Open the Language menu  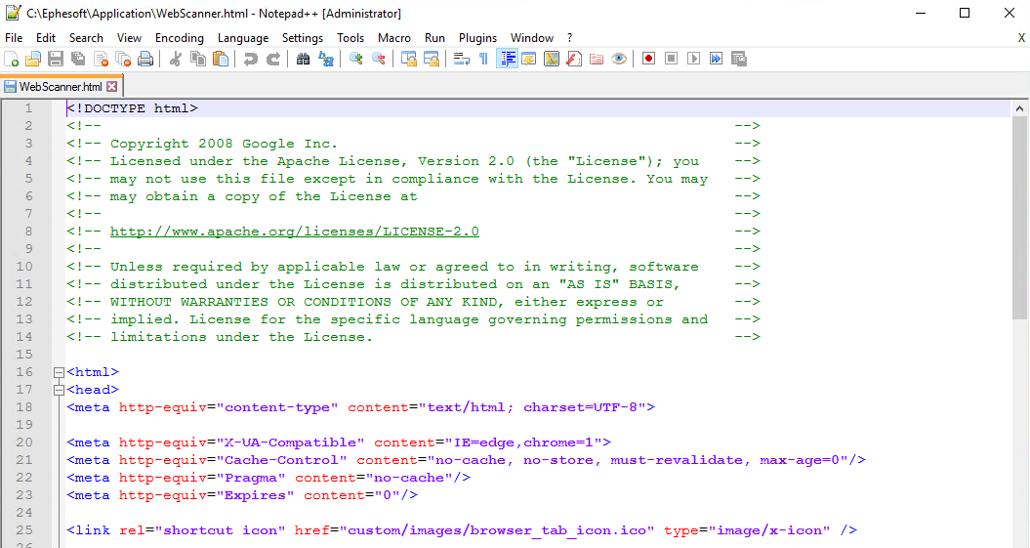pyautogui.click(x=243, y=38)
